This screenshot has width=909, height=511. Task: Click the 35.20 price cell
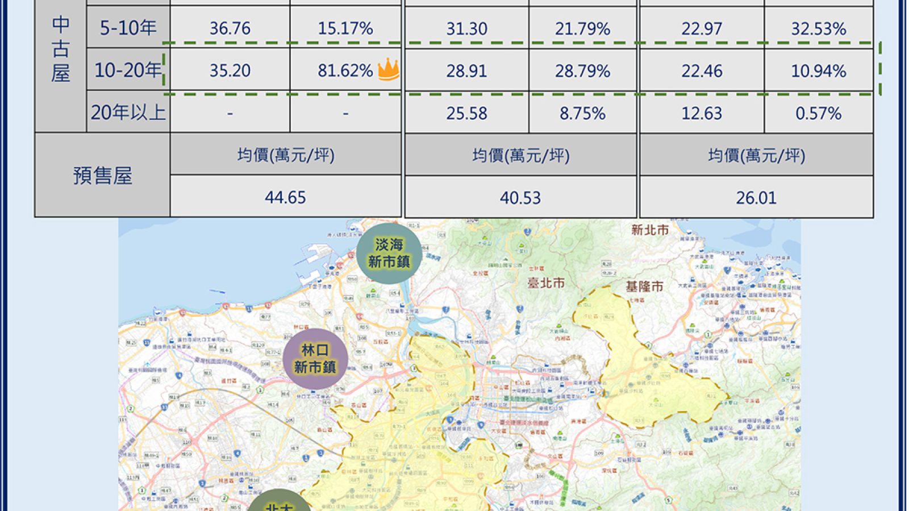pos(230,70)
